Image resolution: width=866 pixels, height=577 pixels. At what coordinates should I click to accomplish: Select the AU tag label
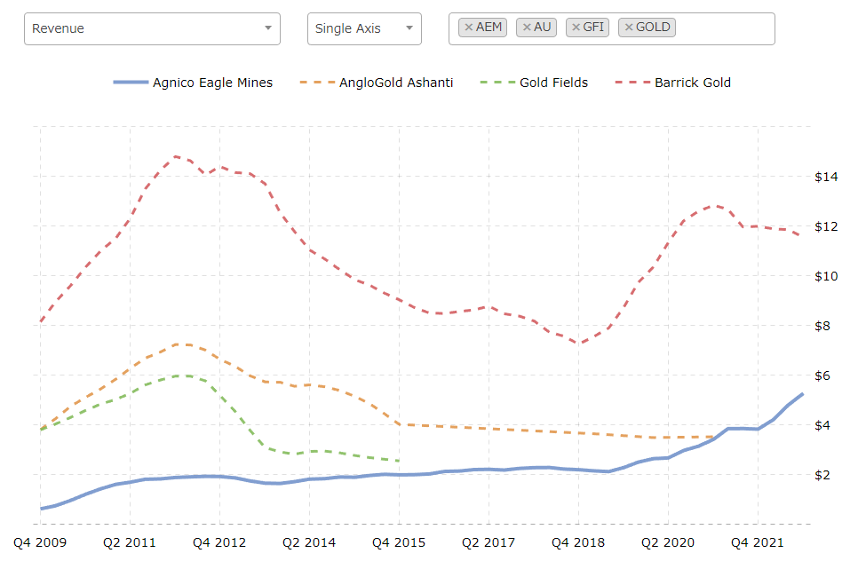point(543,27)
